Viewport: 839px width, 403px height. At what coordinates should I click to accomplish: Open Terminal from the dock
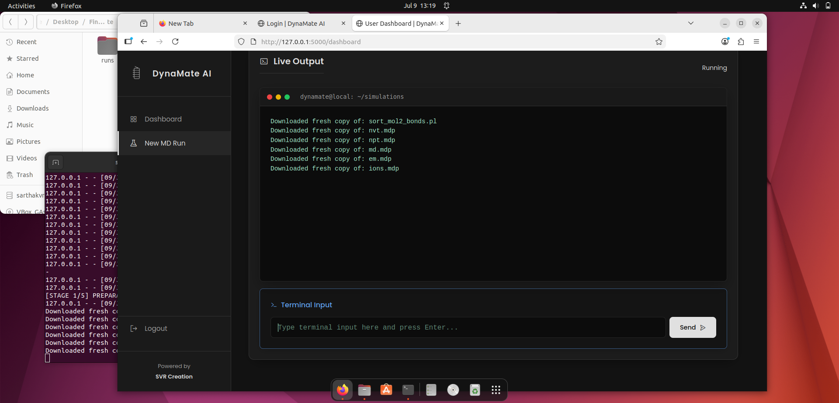(x=408, y=390)
